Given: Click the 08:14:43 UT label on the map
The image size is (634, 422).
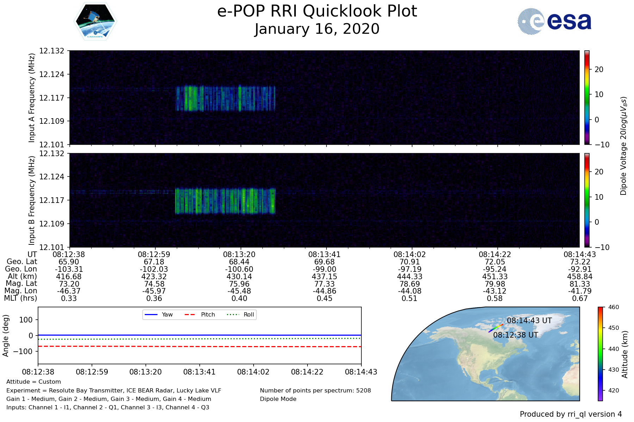Looking at the screenshot, I should tap(529, 320).
